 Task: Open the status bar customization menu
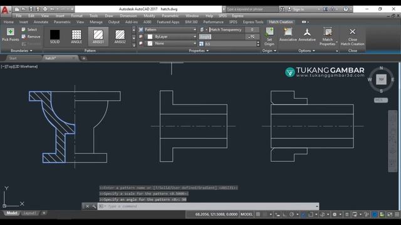pyautogui.click(x=397, y=214)
